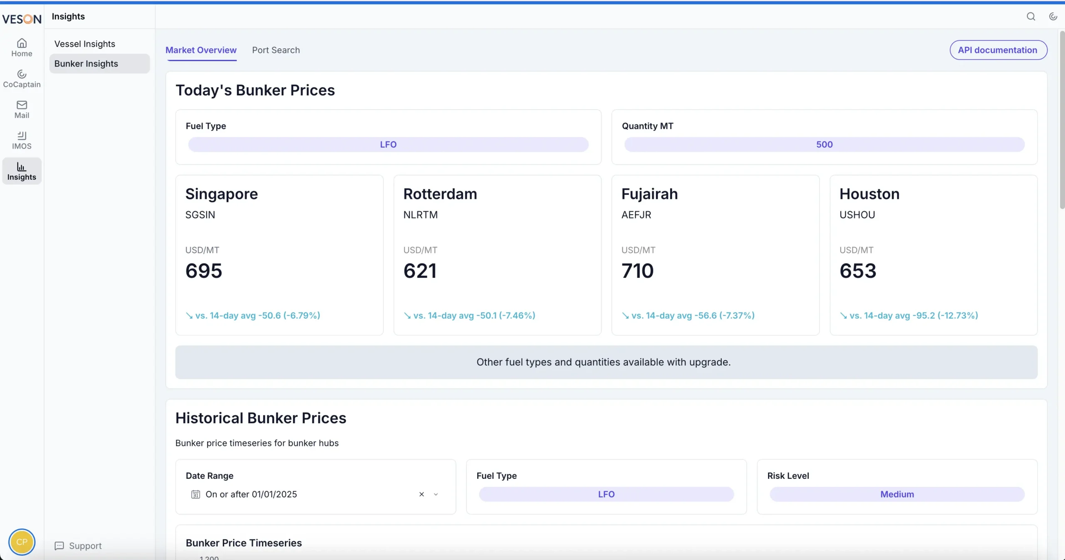Select LFO in Historical Fuel Type
This screenshot has width=1065, height=560.
606,494
